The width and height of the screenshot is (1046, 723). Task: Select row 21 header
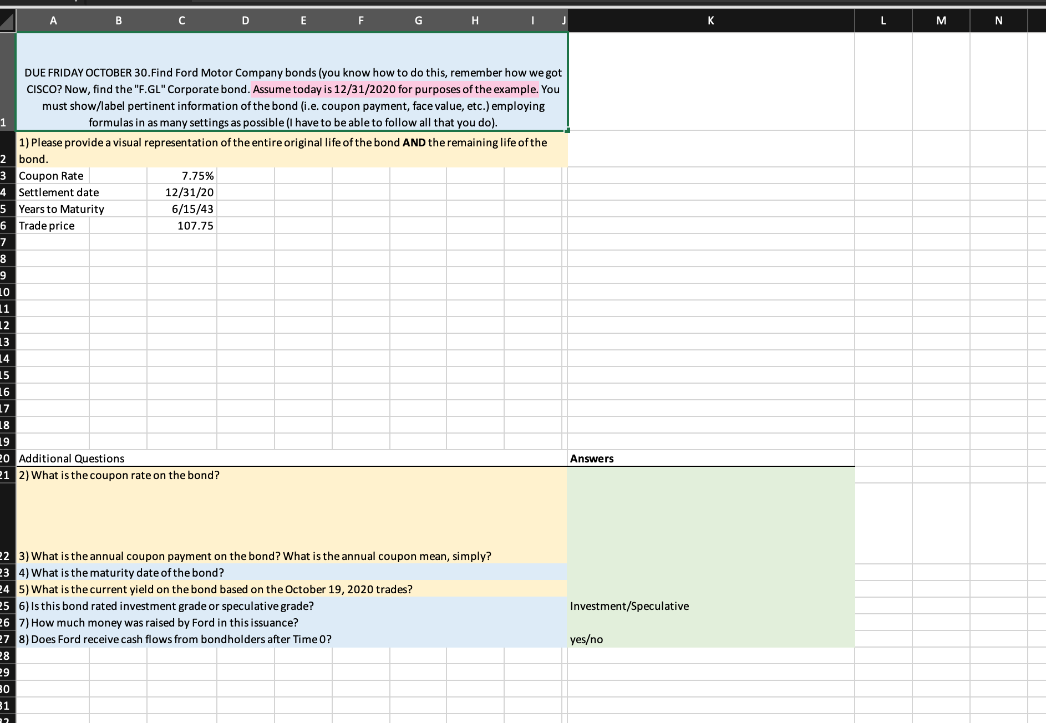(7, 475)
